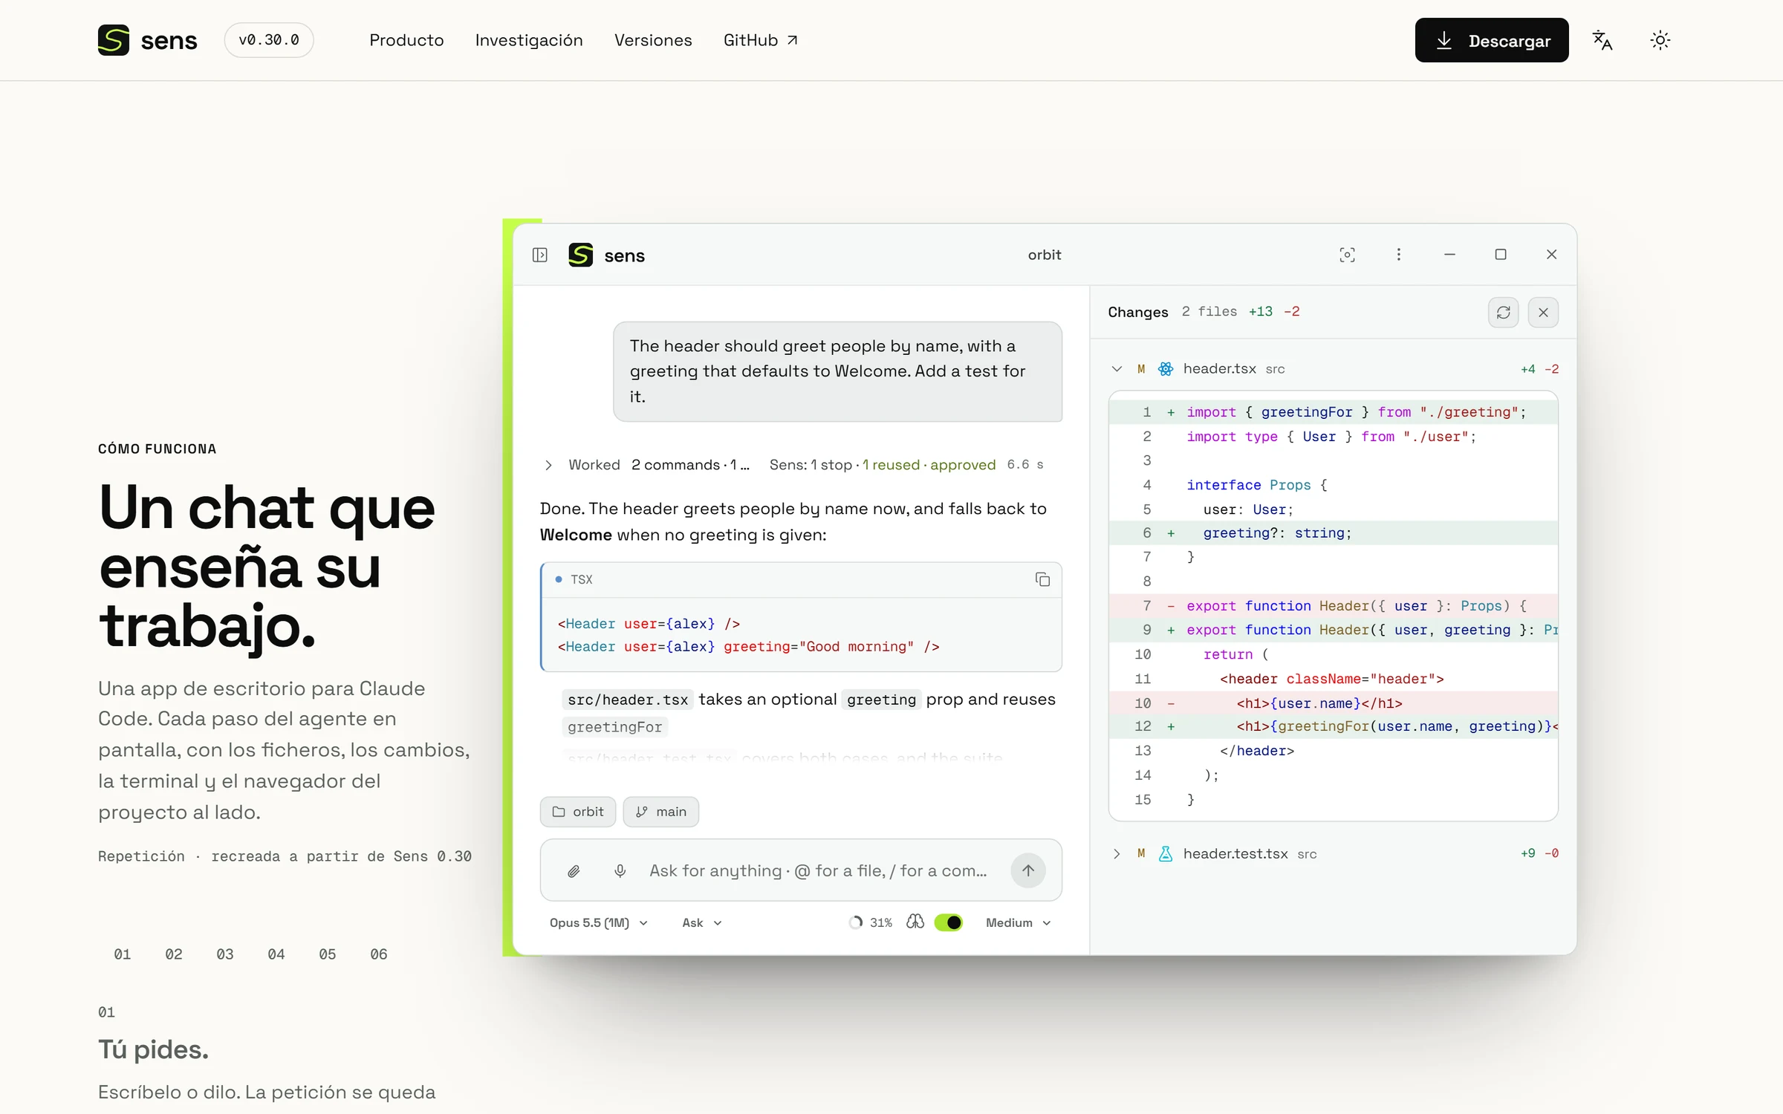The image size is (1783, 1114).
Task: Open the language translation switcher icon
Action: point(1602,40)
